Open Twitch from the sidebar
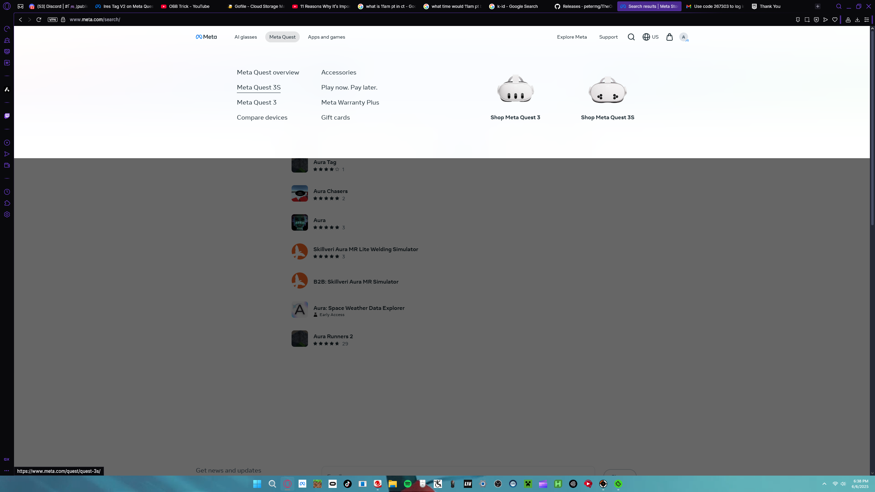875x492 pixels. tap(7, 116)
